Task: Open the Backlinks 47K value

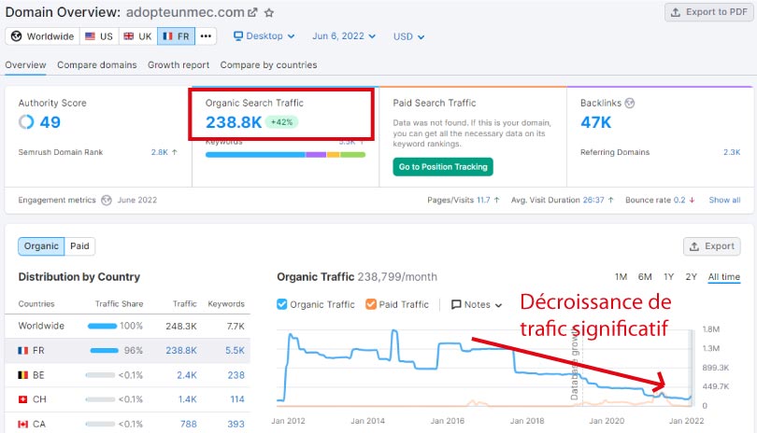Action: tap(595, 122)
